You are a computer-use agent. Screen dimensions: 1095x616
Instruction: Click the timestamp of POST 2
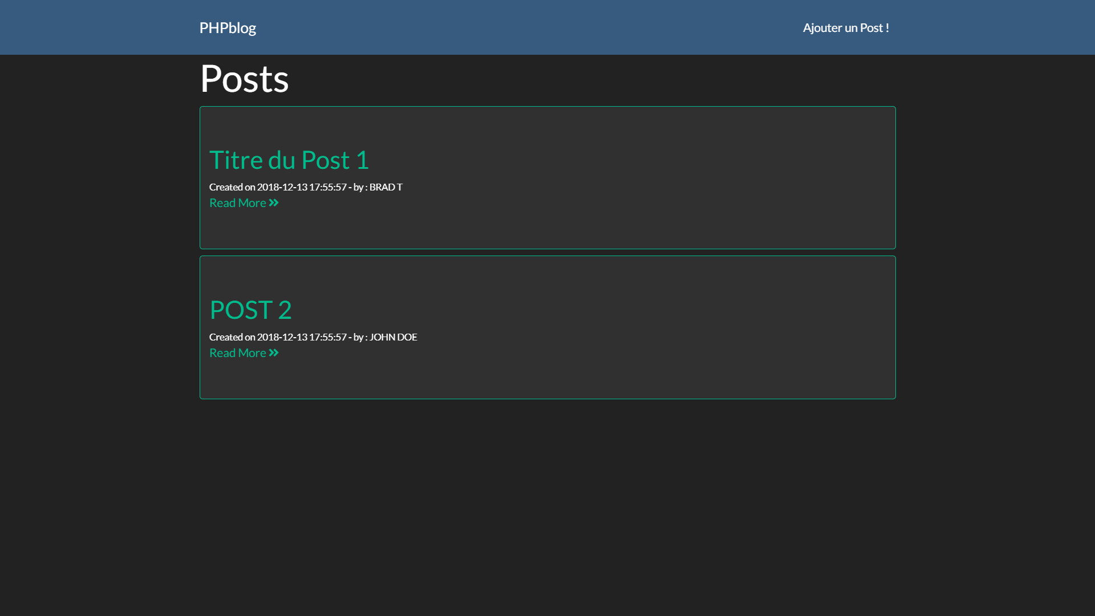coord(301,337)
